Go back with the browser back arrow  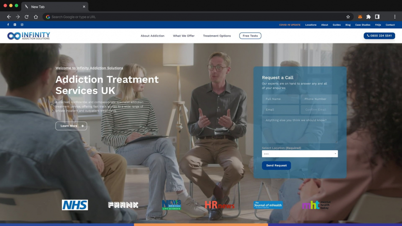coord(9,17)
